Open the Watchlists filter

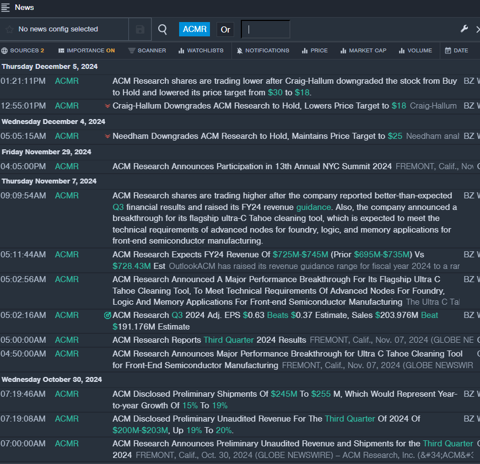pyautogui.click(x=201, y=51)
